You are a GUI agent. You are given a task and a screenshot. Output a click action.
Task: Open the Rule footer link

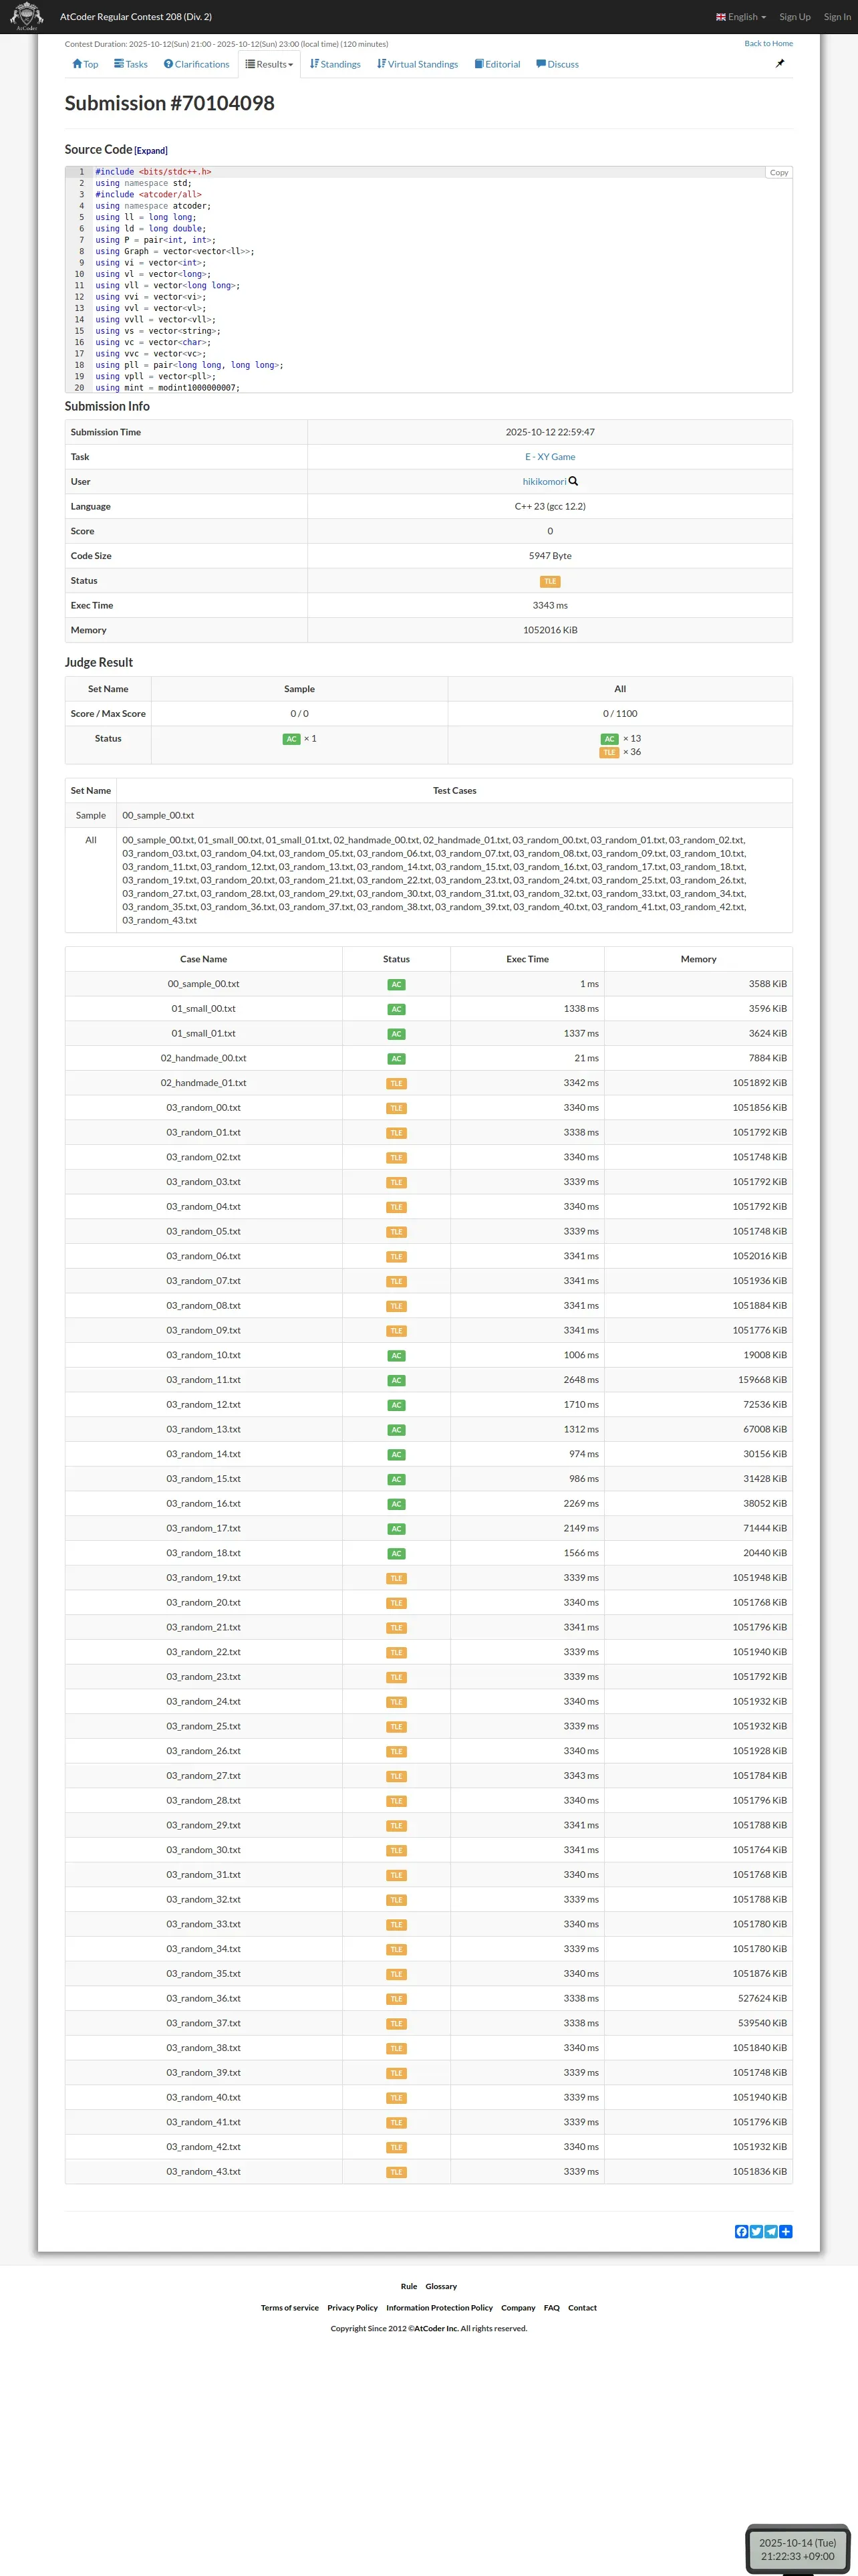coord(408,2287)
